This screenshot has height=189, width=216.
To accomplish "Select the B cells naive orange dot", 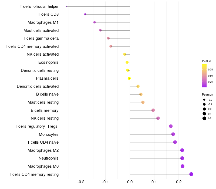I will click(141, 94).
